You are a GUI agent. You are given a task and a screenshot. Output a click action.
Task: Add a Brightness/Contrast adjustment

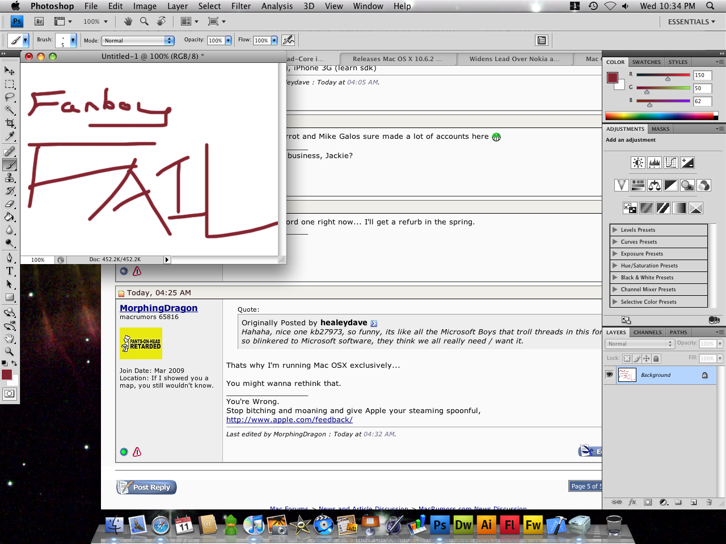pyautogui.click(x=638, y=163)
